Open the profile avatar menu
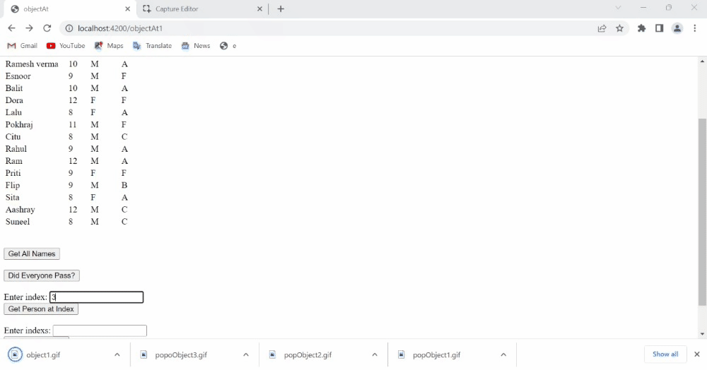707x370 pixels. (677, 28)
